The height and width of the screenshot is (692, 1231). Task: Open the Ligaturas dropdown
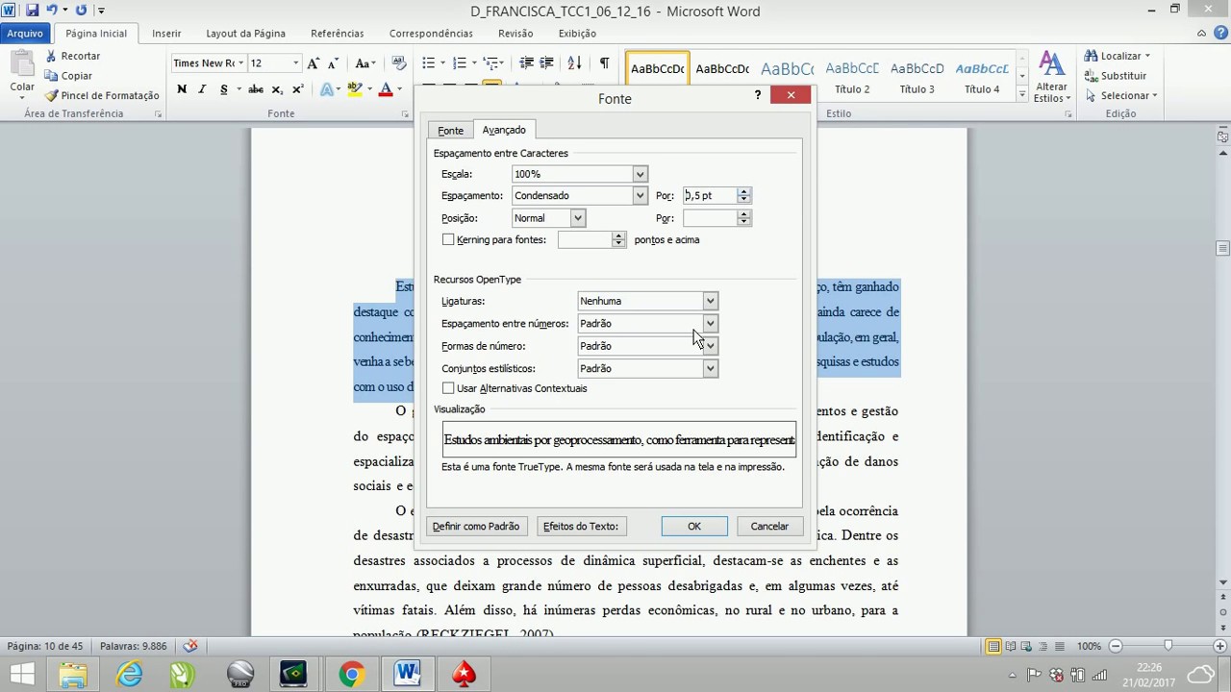pyautogui.click(x=710, y=301)
